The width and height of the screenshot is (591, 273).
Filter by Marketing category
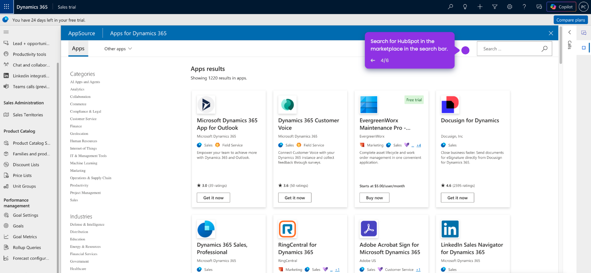(78, 171)
